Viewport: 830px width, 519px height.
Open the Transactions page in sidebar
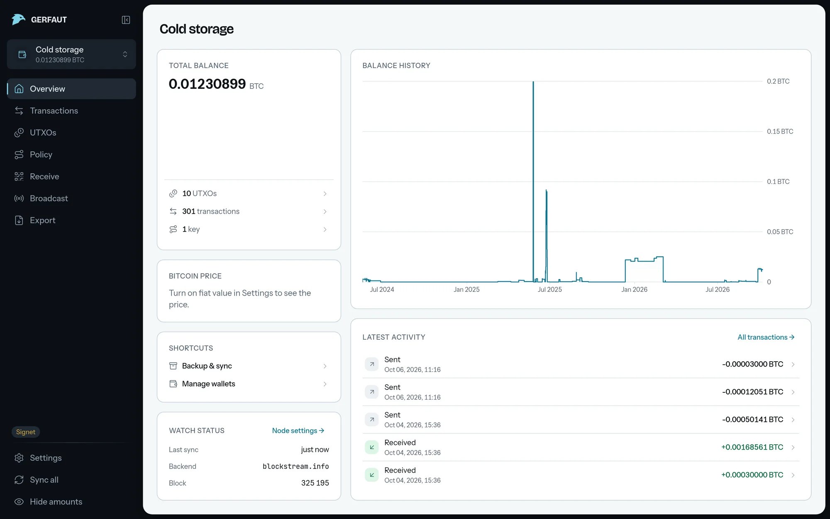[71, 111]
